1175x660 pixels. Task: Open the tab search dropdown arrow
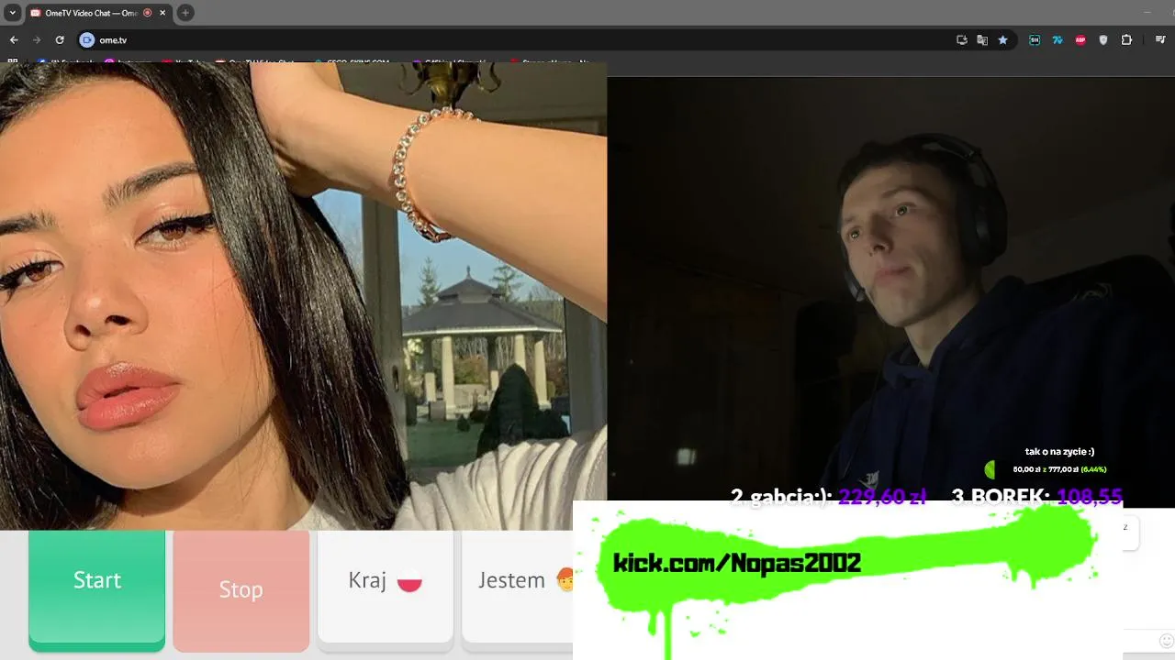pyautogui.click(x=12, y=13)
